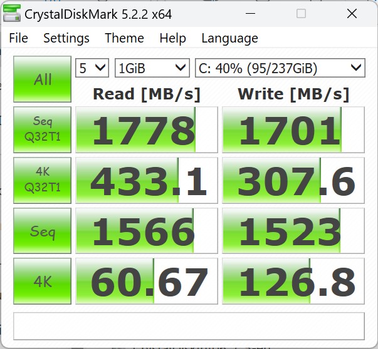Open the Language menu
The height and width of the screenshot is (349, 378).
tap(229, 38)
